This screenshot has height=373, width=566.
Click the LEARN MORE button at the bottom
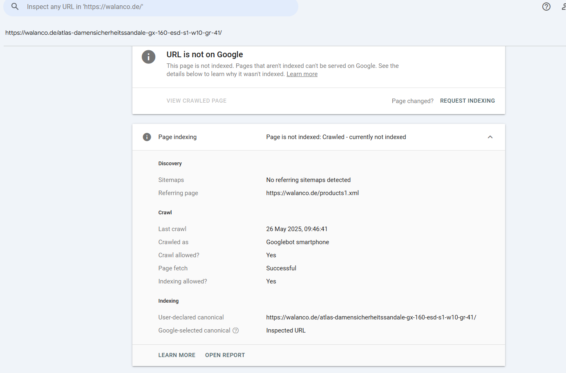[x=177, y=355]
